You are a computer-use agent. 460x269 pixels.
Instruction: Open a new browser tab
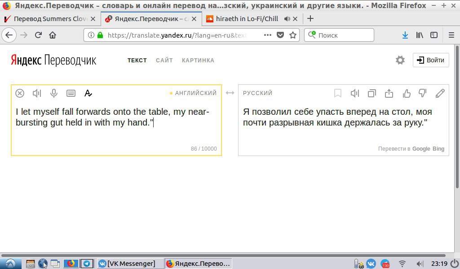point(310,19)
